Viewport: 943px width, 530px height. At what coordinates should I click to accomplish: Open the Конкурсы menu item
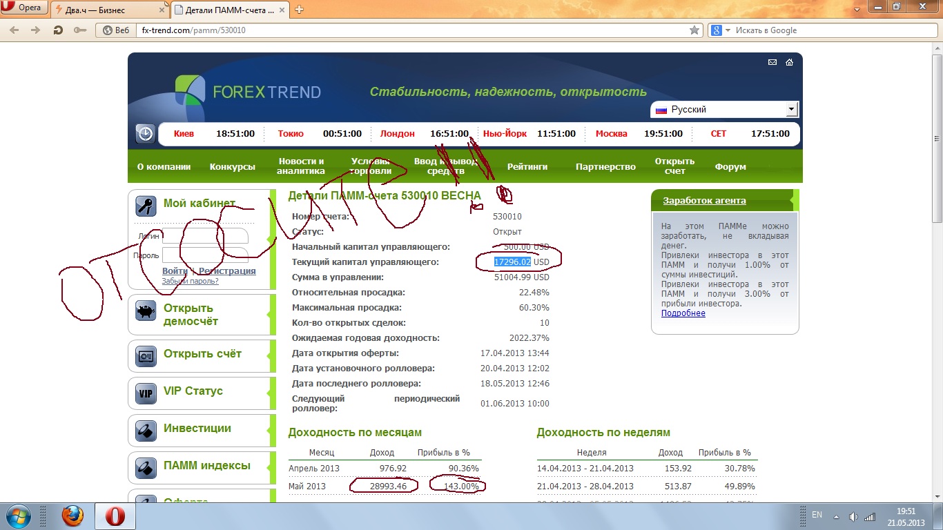(233, 167)
